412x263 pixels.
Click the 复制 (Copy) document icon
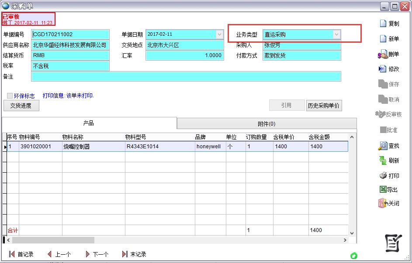tap(383, 24)
